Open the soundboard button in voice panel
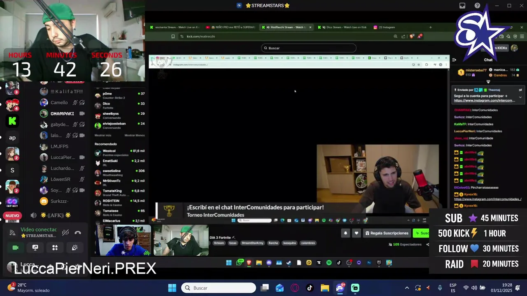The image size is (527, 296). 75,247
